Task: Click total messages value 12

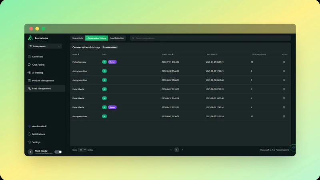Action: click(252, 116)
